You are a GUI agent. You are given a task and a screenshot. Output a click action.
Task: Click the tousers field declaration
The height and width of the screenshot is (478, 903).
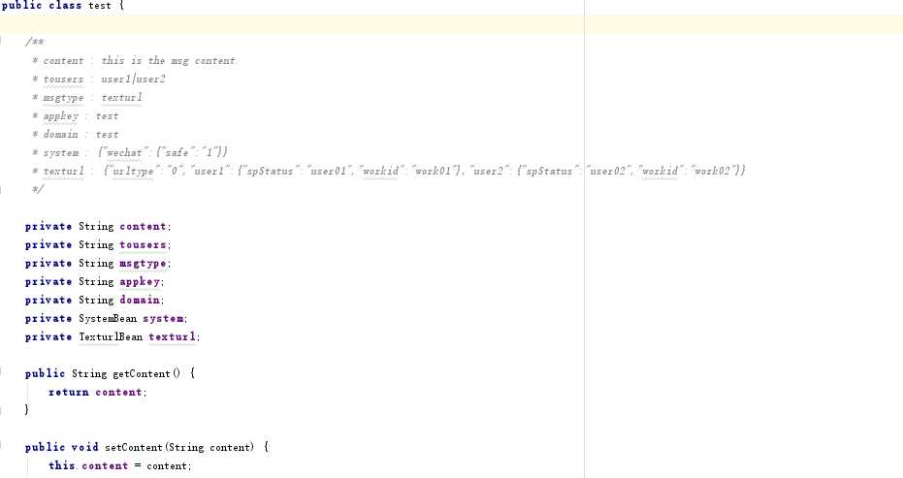[x=98, y=244]
